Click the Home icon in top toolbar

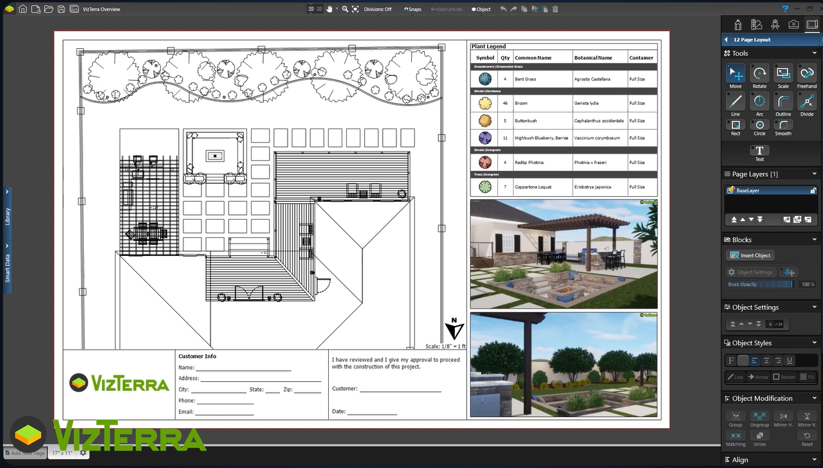click(x=23, y=9)
